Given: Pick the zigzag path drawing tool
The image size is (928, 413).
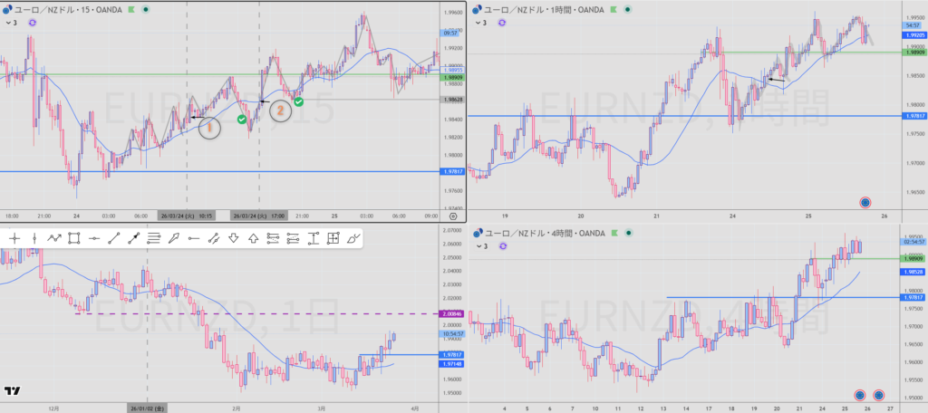Looking at the screenshot, I should (54, 238).
